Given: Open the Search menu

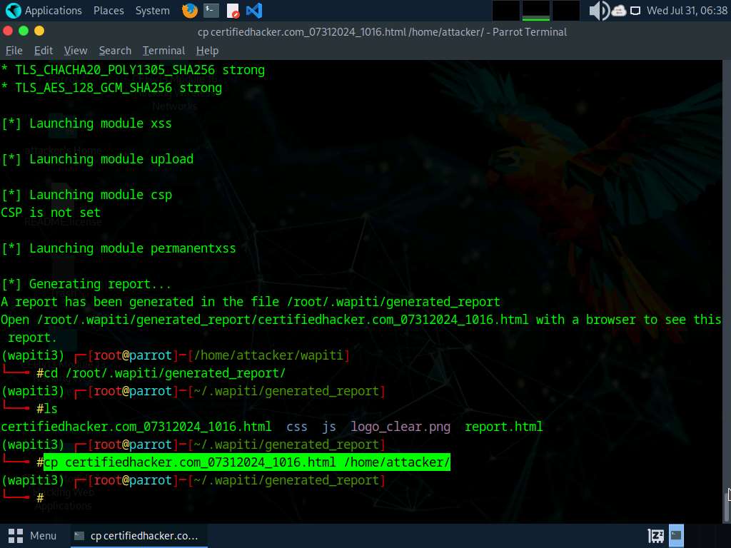Looking at the screenshot, I should point(115,51).
